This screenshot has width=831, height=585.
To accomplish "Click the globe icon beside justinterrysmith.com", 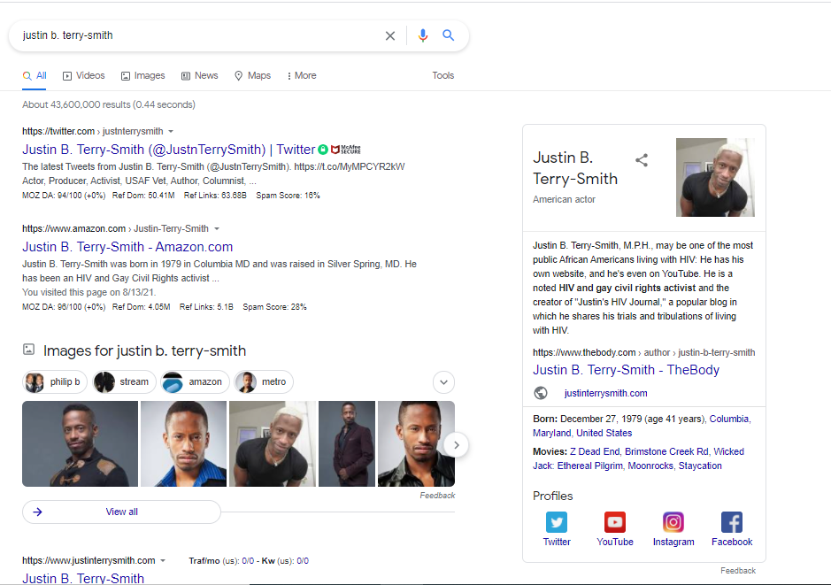I will pyautogui.click(x=541, y=393).
